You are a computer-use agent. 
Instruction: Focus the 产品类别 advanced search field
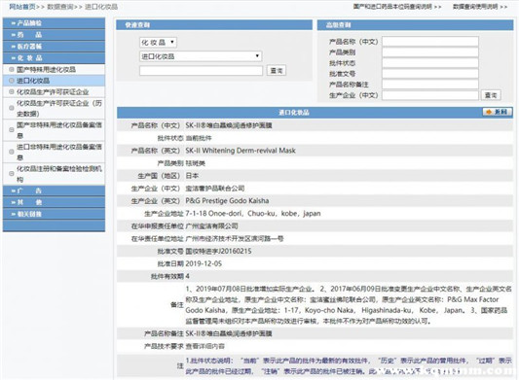coord(430,52)
